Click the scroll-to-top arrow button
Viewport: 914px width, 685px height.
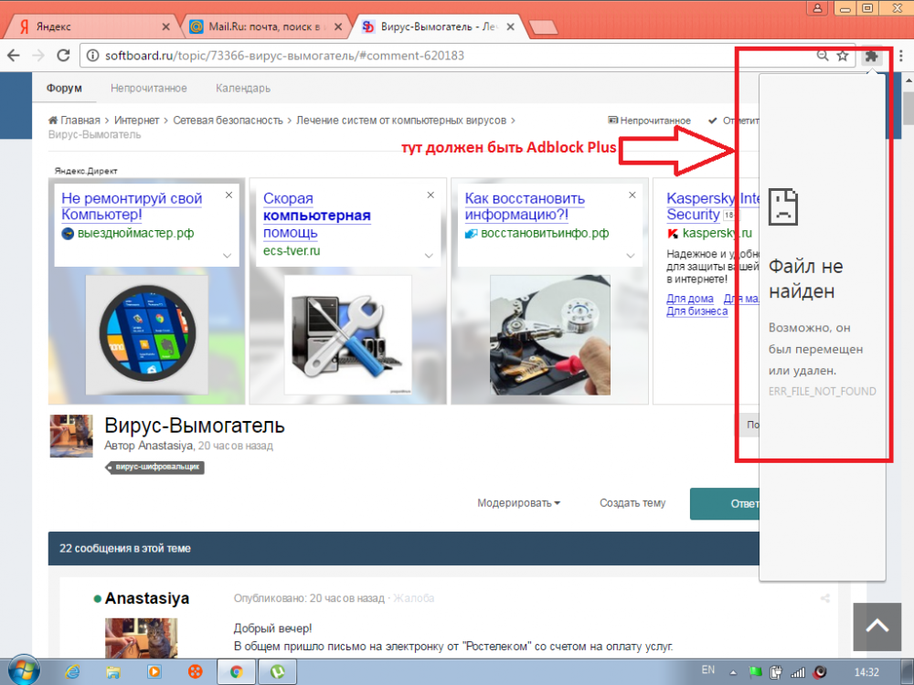pyautogui.click(x=877, y=627)
